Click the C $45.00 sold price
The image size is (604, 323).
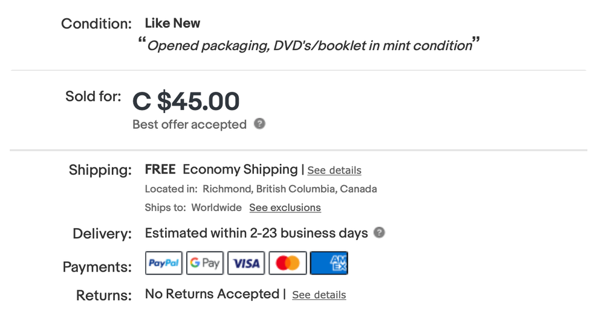[186, 101]
